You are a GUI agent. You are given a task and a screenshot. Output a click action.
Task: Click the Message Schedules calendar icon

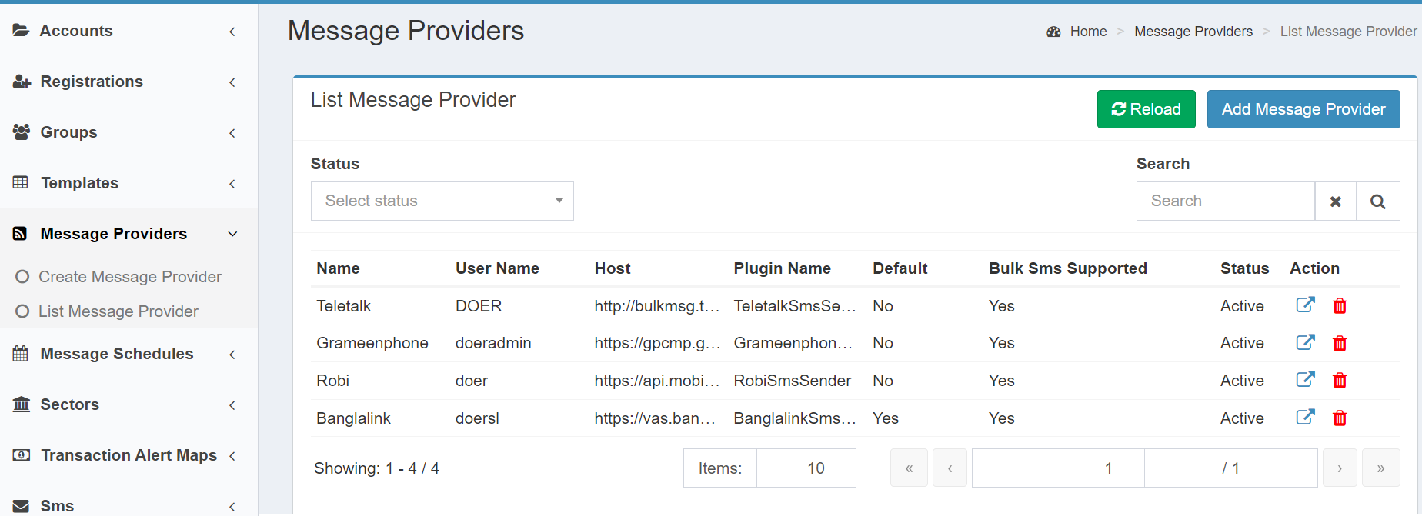(x=21, y=354)
